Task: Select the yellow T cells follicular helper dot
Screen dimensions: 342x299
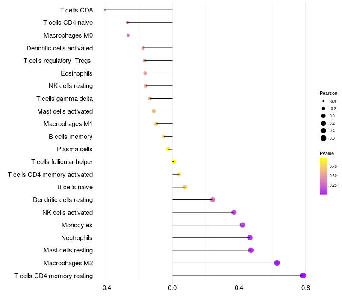Action: [x=174, y=162]
